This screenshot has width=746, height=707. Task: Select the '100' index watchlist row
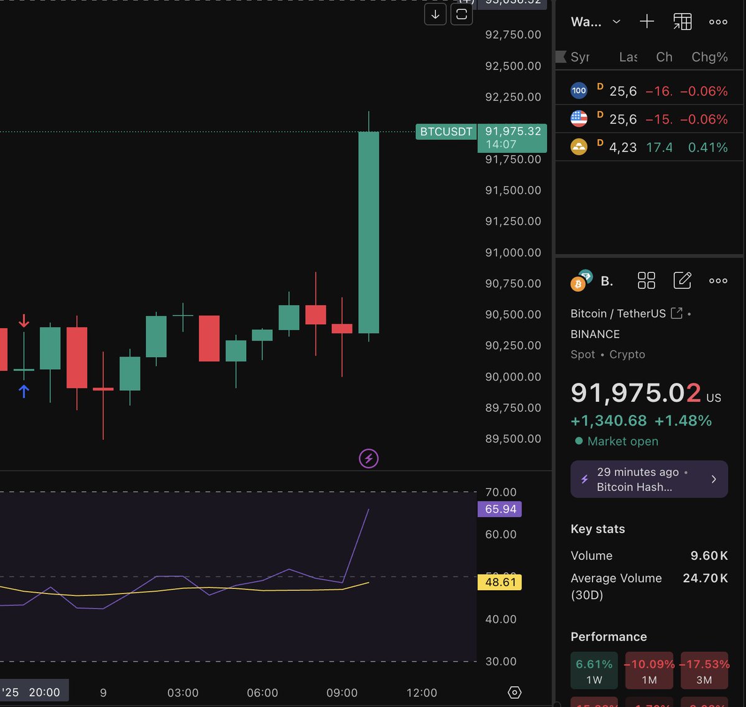[650, 91]
